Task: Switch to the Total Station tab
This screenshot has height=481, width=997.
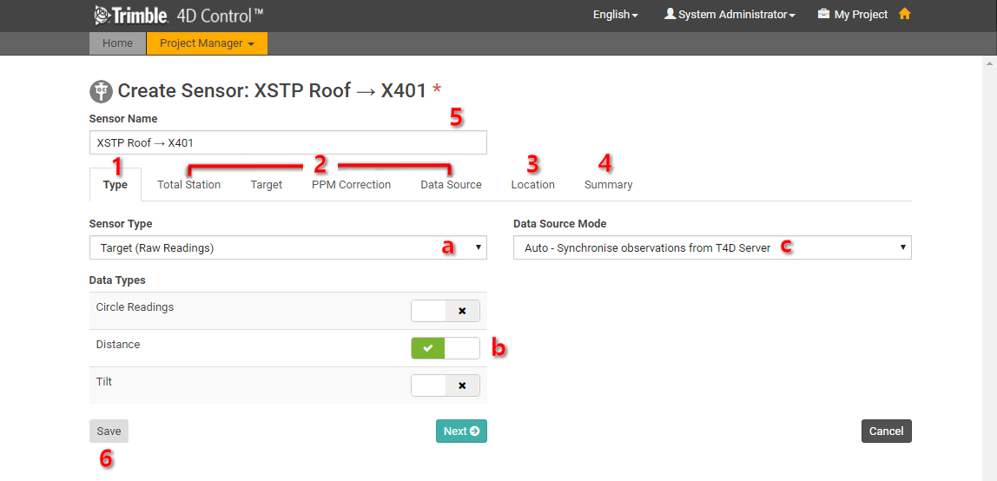Action: coord(188,185)
